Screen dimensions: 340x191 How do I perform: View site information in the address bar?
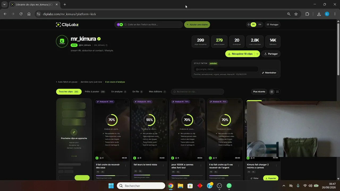coord(38,14)
